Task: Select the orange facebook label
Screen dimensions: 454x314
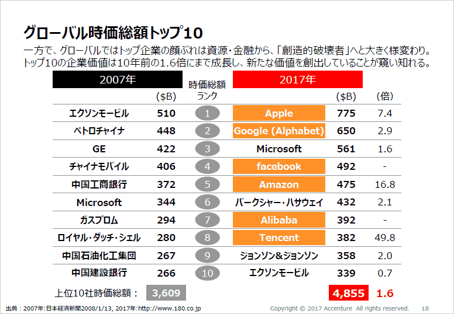Action: pos(279,166)
